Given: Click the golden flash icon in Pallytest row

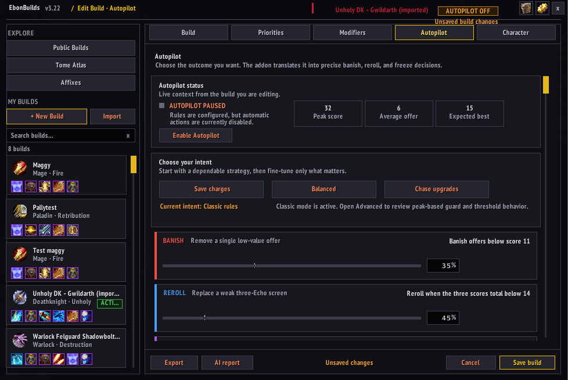Looking at the screenshot, I should [31, 230].
